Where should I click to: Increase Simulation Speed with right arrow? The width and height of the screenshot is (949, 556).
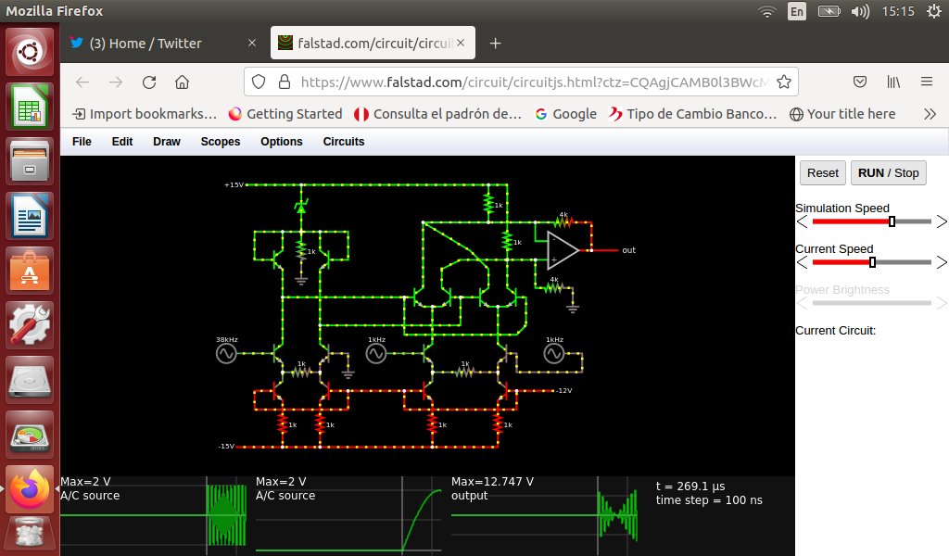tap(942, 221)
